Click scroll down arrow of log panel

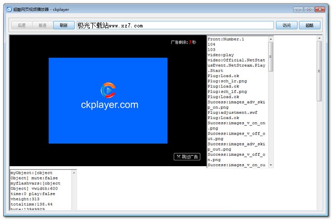pyautogui.click(x=271, y=165)
